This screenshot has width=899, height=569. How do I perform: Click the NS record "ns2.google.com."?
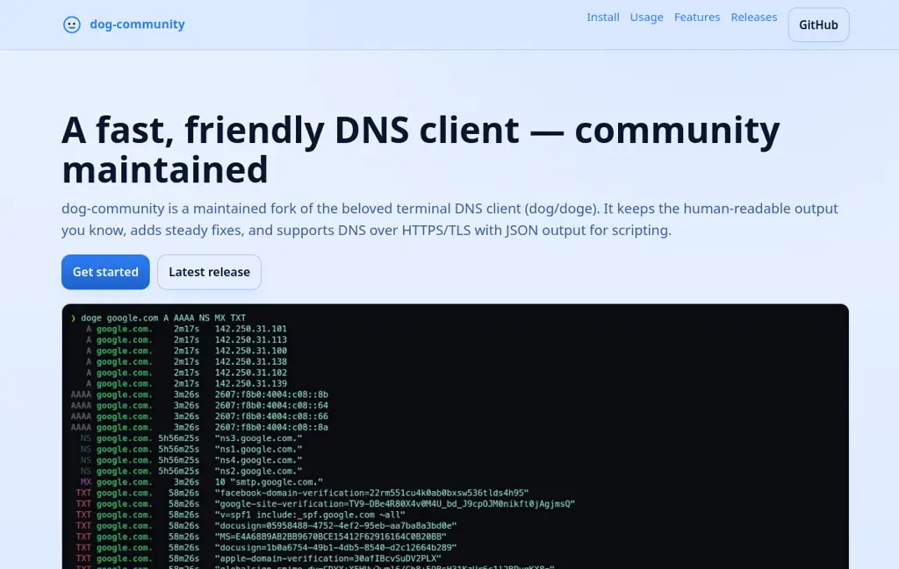(258, 471)
